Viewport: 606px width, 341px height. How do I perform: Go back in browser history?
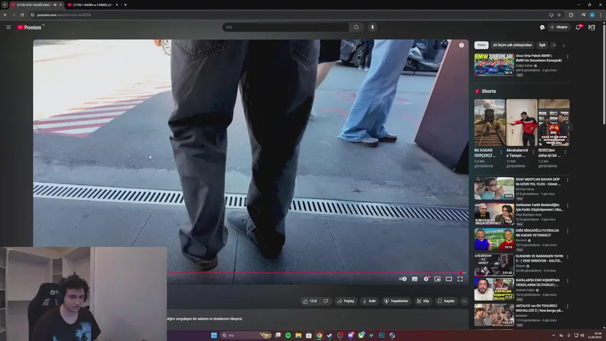pyautogui.click(x=5, y=15)
